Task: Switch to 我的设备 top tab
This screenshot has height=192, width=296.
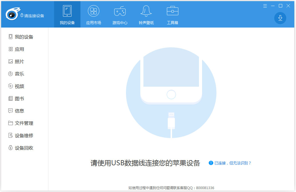Action: [67, 14]
